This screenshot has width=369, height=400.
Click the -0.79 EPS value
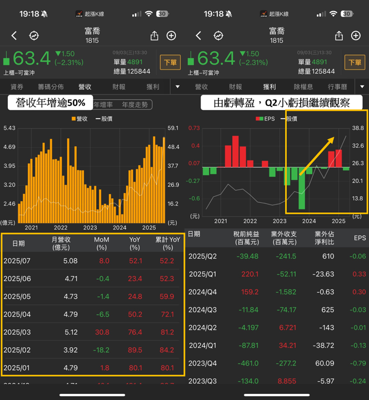358,363
